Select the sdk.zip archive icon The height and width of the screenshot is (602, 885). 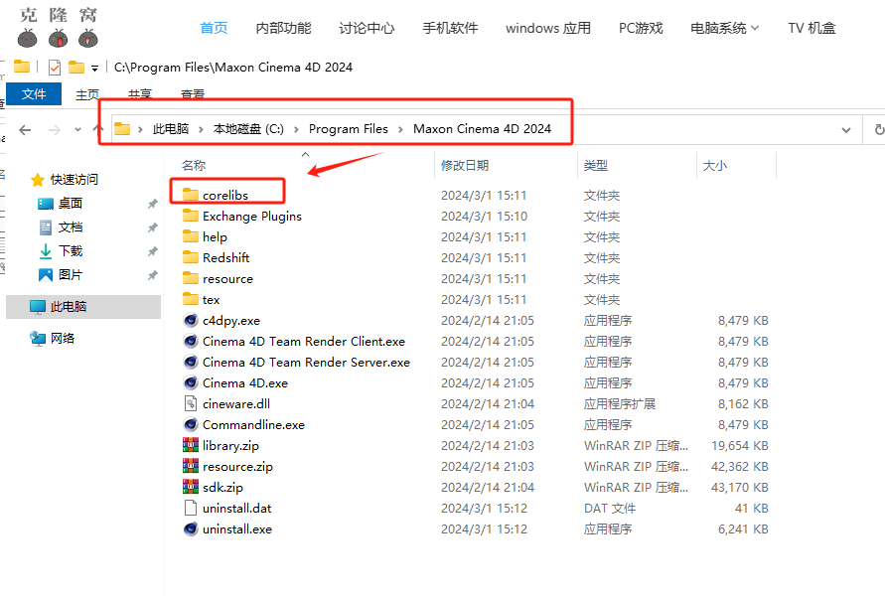coord(191,488)
